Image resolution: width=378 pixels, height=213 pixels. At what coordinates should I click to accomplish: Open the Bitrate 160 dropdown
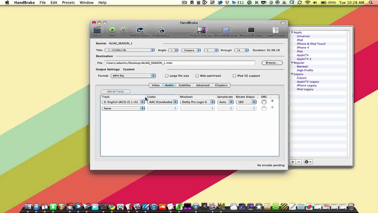tap(246, 102)
